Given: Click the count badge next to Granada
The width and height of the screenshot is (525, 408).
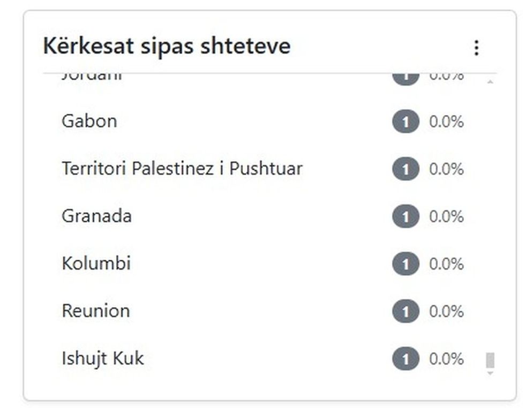Looking at the screenshot, I should pyautogui.click(x=406, y=216).
